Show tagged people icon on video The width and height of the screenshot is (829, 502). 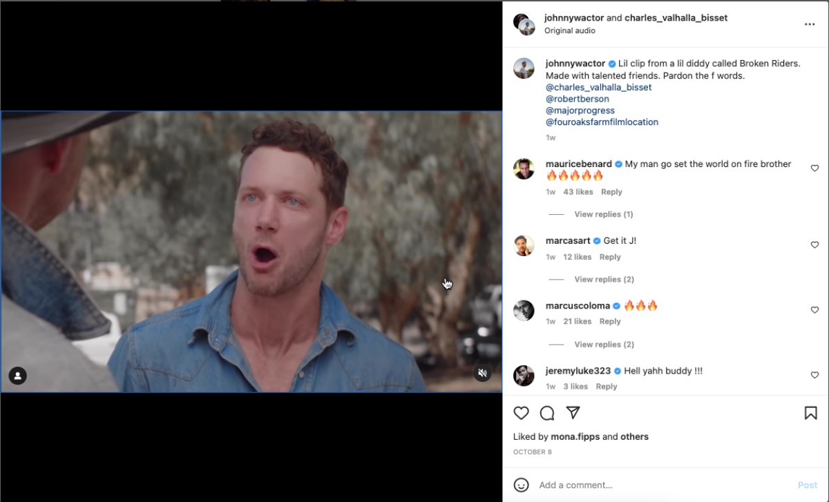(18, 376)
